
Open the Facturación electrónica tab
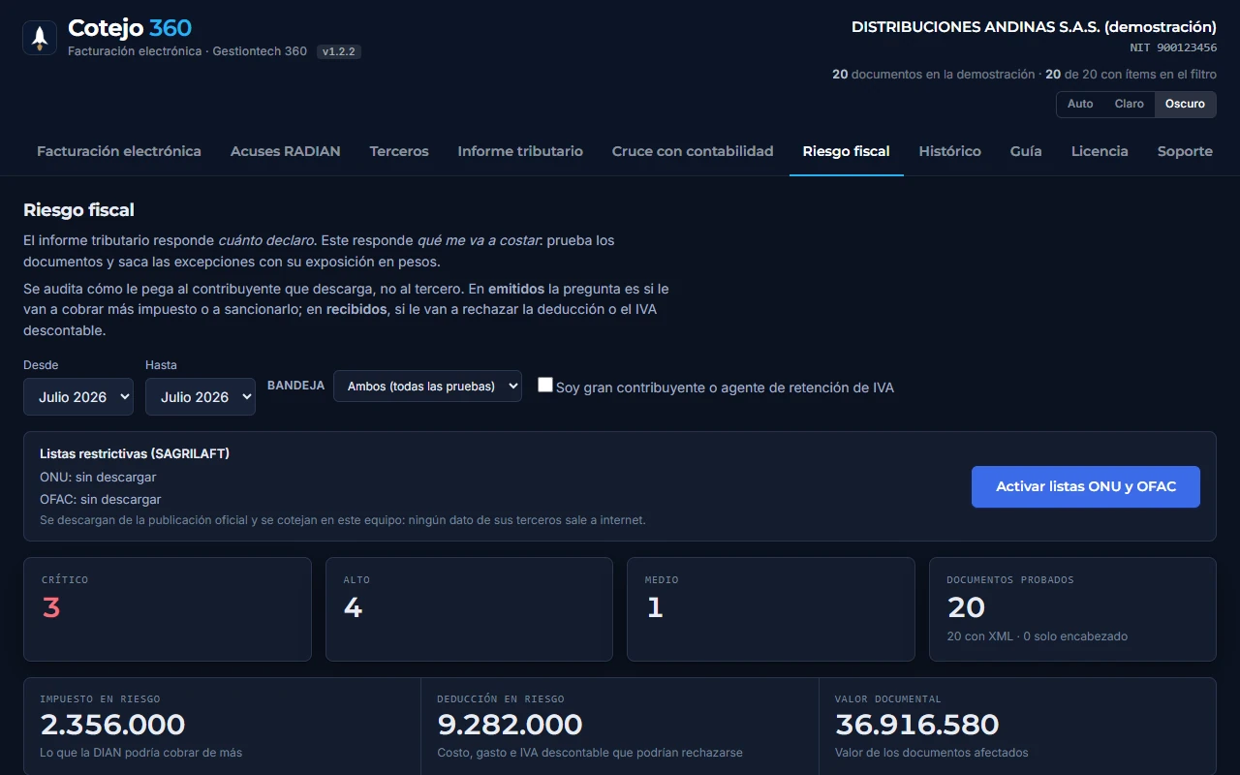(119, 151)
